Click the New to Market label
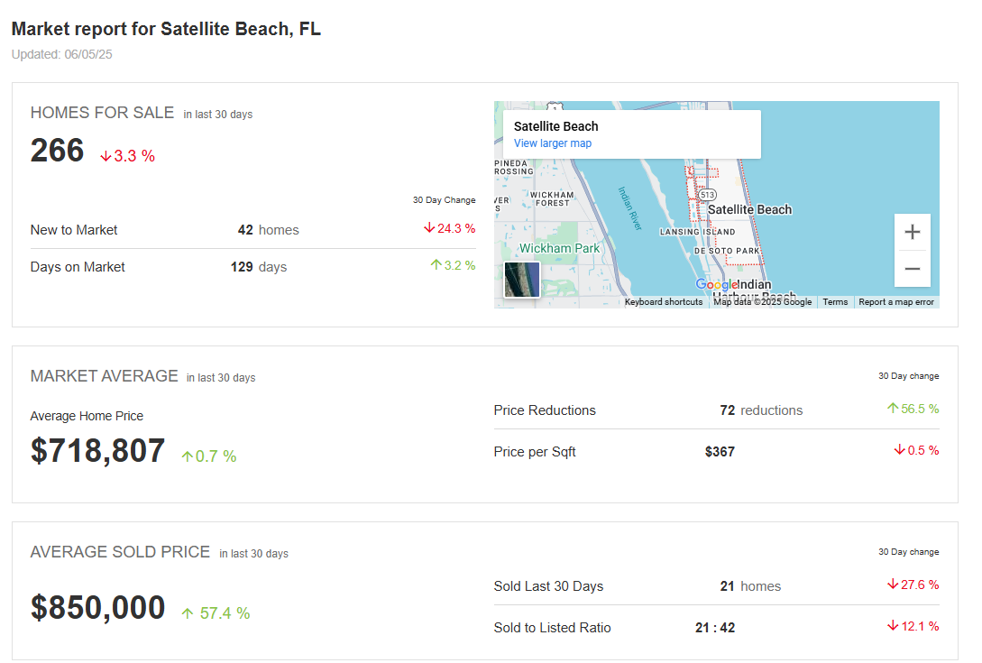Viewport: 982px width, 663px height. click(x=74, y=230)
